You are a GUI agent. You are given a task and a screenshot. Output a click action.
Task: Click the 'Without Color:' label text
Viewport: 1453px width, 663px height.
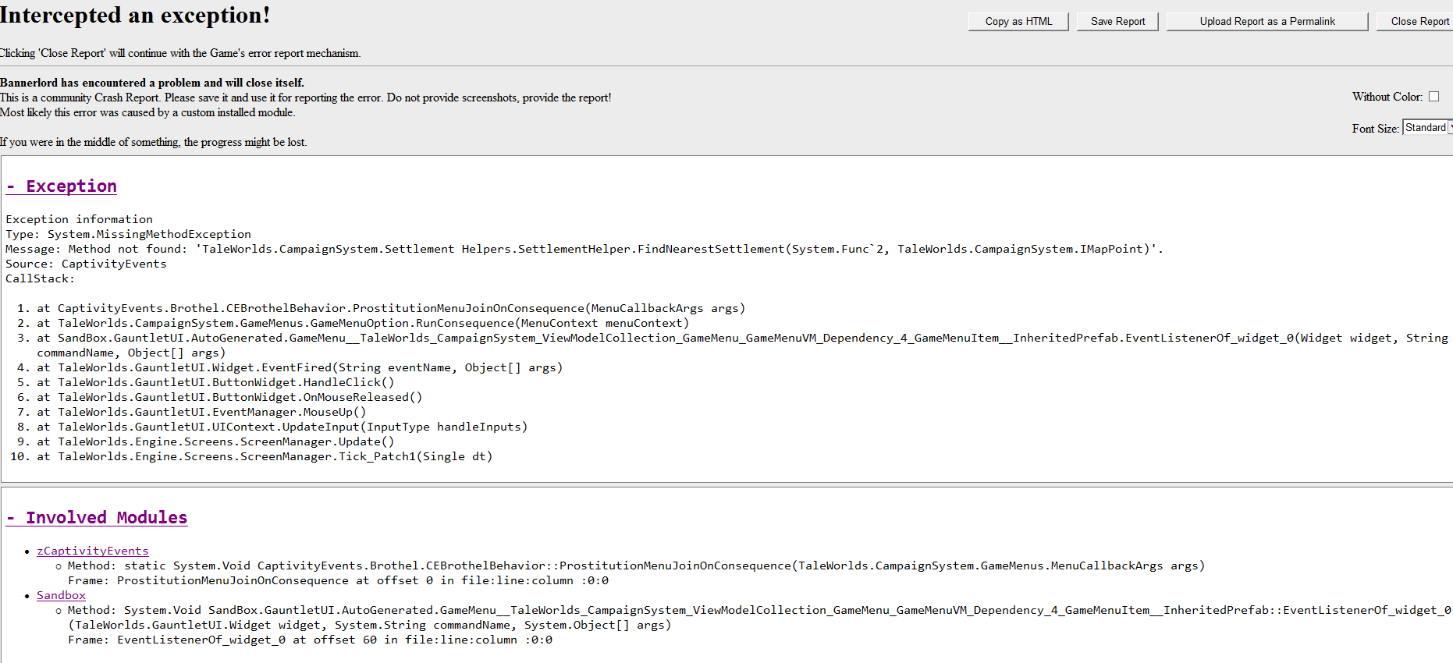[1387, 97]
